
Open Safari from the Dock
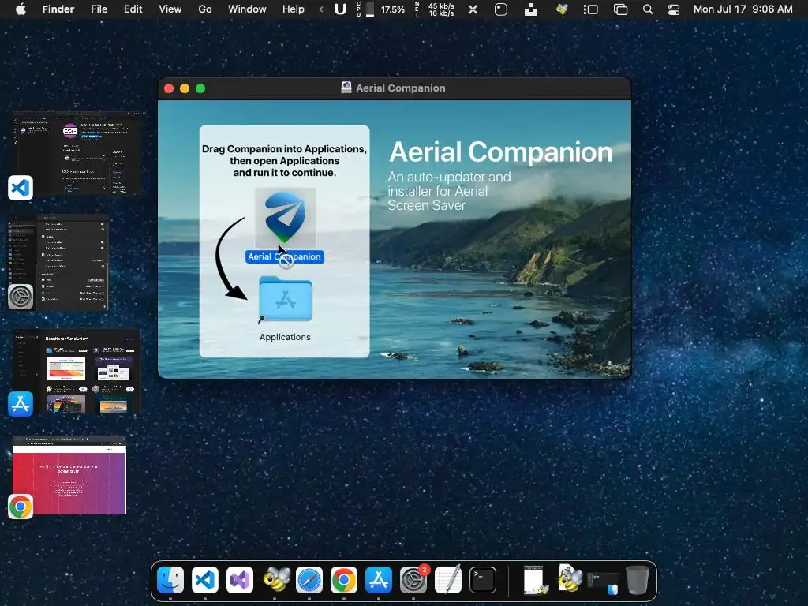(309, 580)
